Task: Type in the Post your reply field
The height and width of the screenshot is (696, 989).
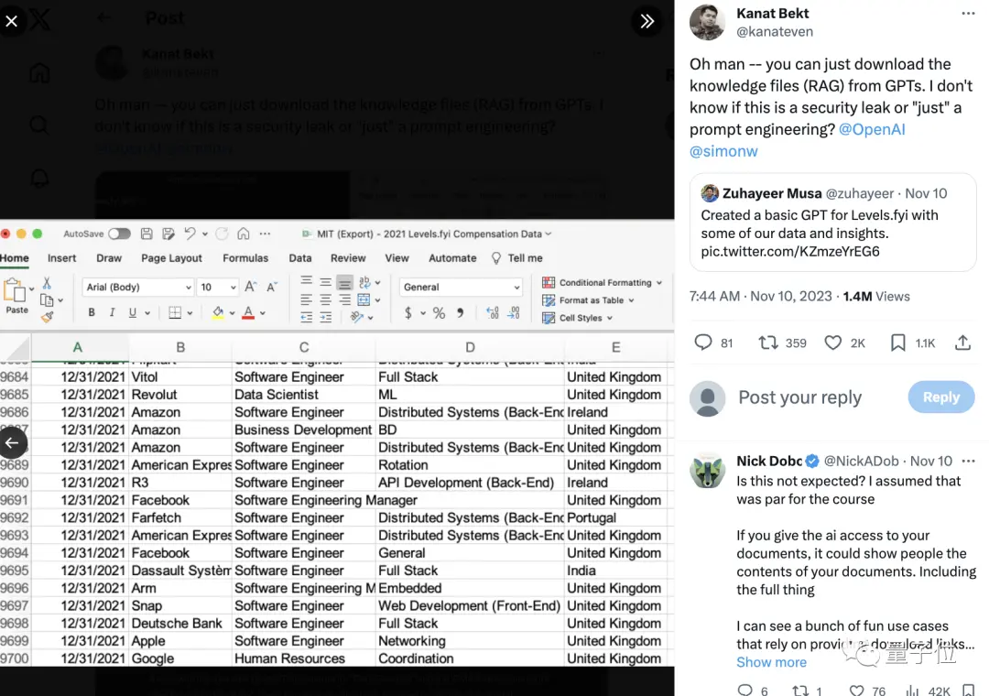Action: [x=799, y=397]
